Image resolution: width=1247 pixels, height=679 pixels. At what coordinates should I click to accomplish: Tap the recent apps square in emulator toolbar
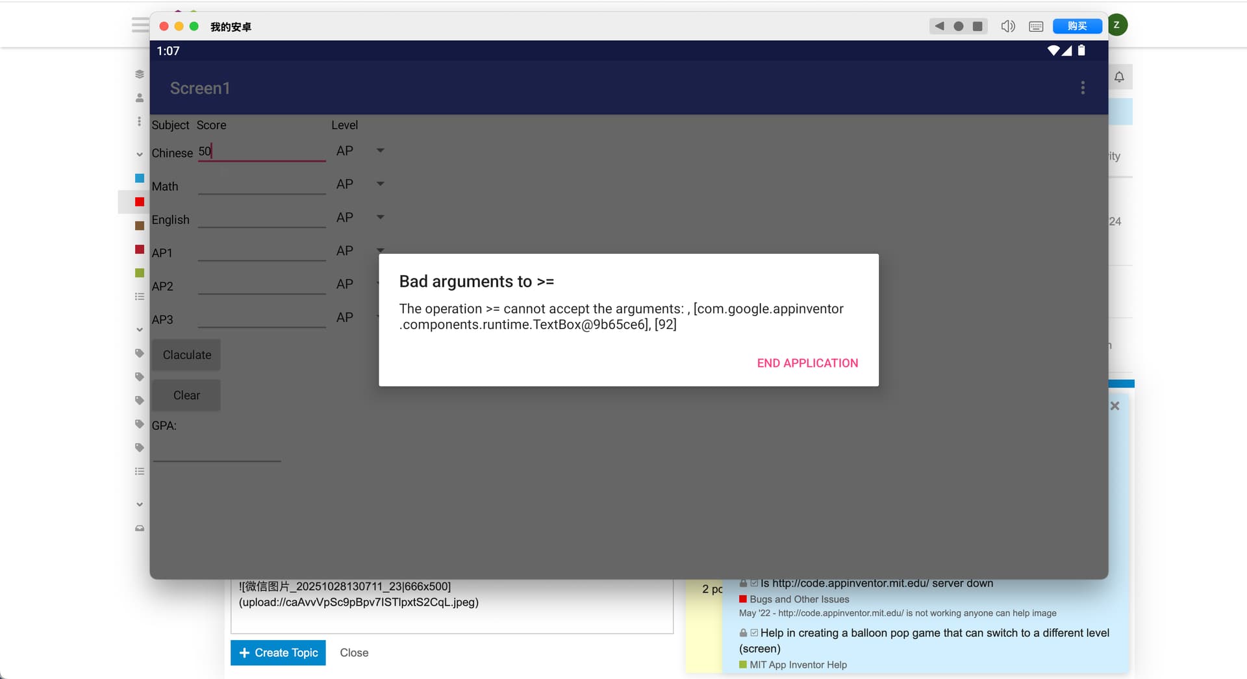click(x=977, y=26)
